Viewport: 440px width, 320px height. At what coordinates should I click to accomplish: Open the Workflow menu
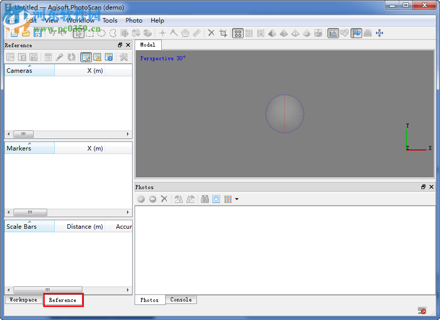(x=80, y=21)
